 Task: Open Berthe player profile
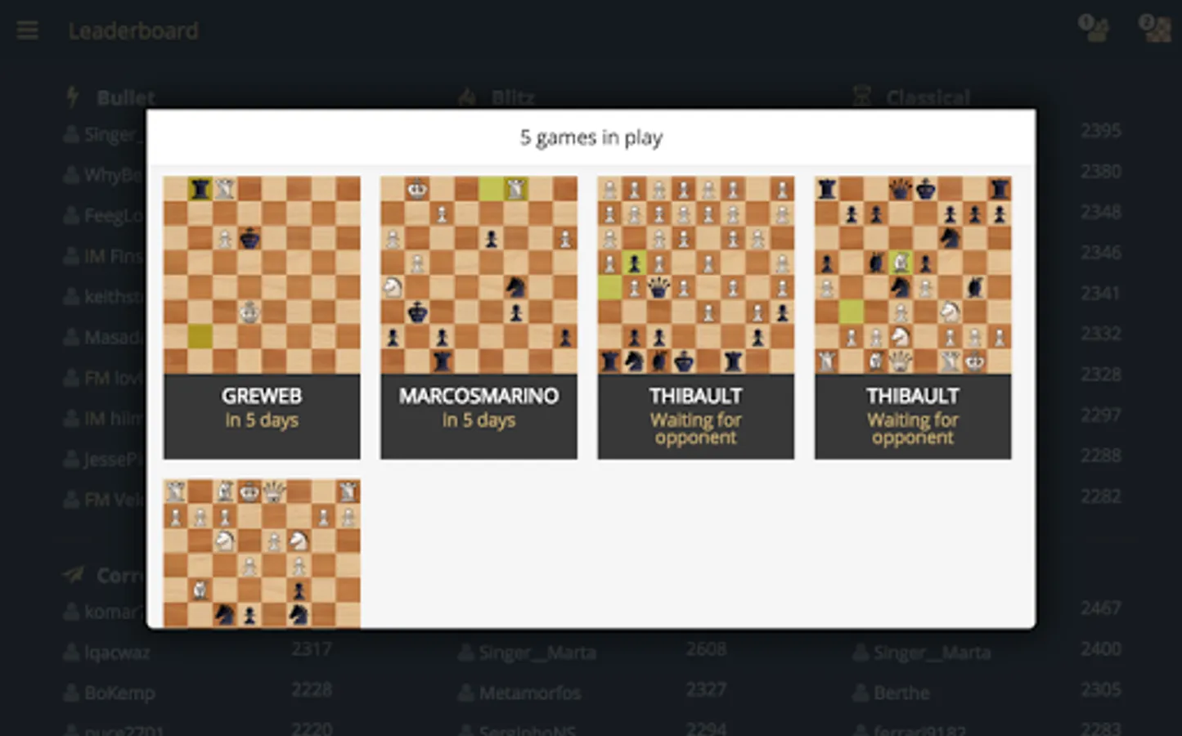click(901, 693)
